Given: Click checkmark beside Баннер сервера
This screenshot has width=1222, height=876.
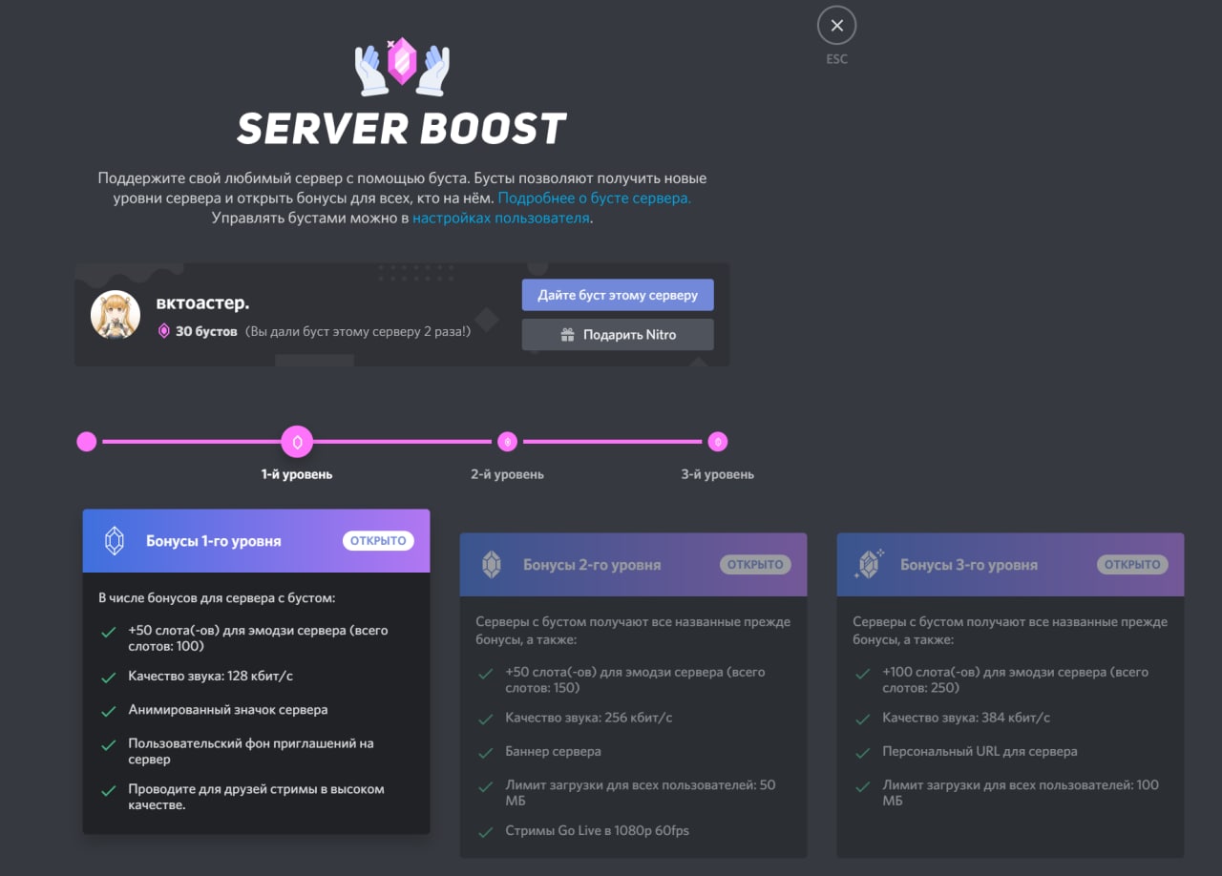Looking at the screenshot, I should coord(485,753).
